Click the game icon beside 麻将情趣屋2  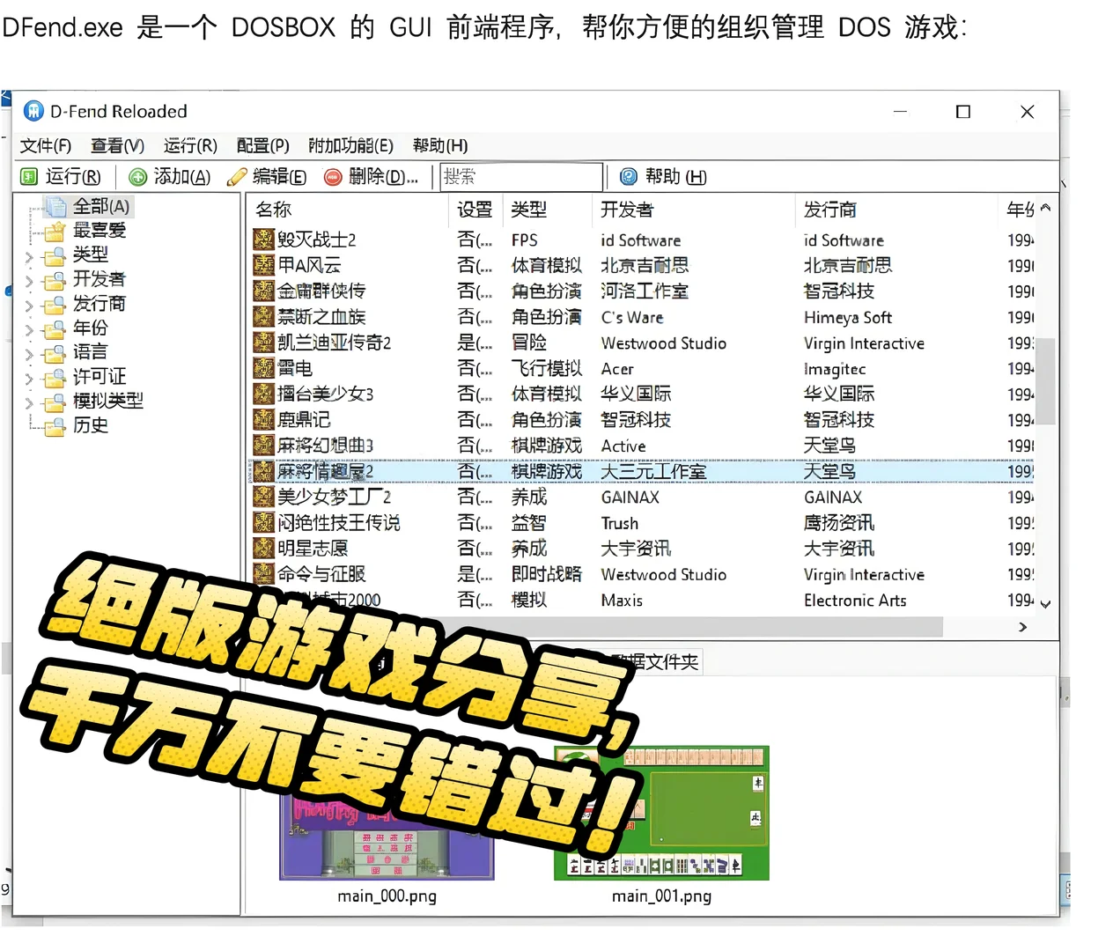(x=262, y=471)
